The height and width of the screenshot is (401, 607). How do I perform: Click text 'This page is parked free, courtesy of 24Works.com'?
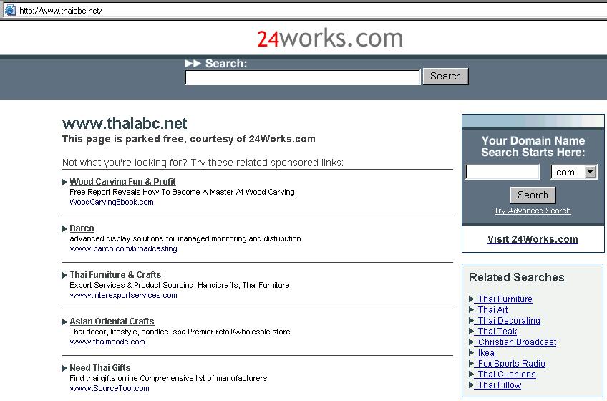[189, 139]
